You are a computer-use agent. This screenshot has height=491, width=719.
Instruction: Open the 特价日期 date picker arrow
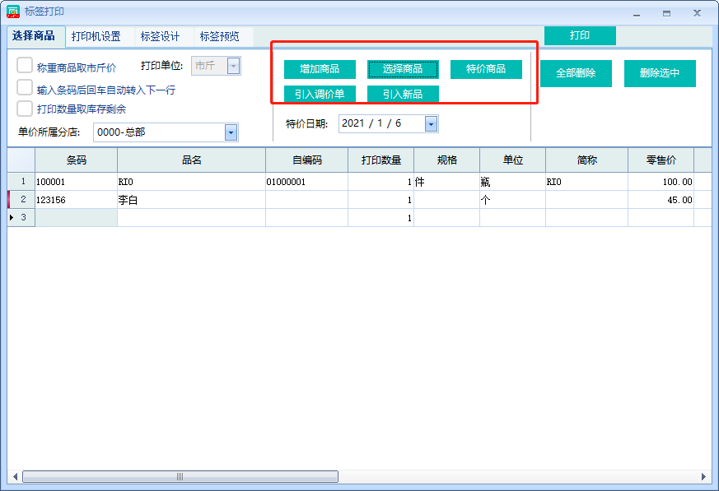pyautogui.click(x=431, y=123)
